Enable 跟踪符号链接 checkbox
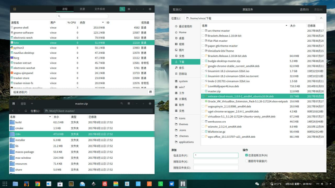This screenshot has height=188, width=335. point(247,161)
